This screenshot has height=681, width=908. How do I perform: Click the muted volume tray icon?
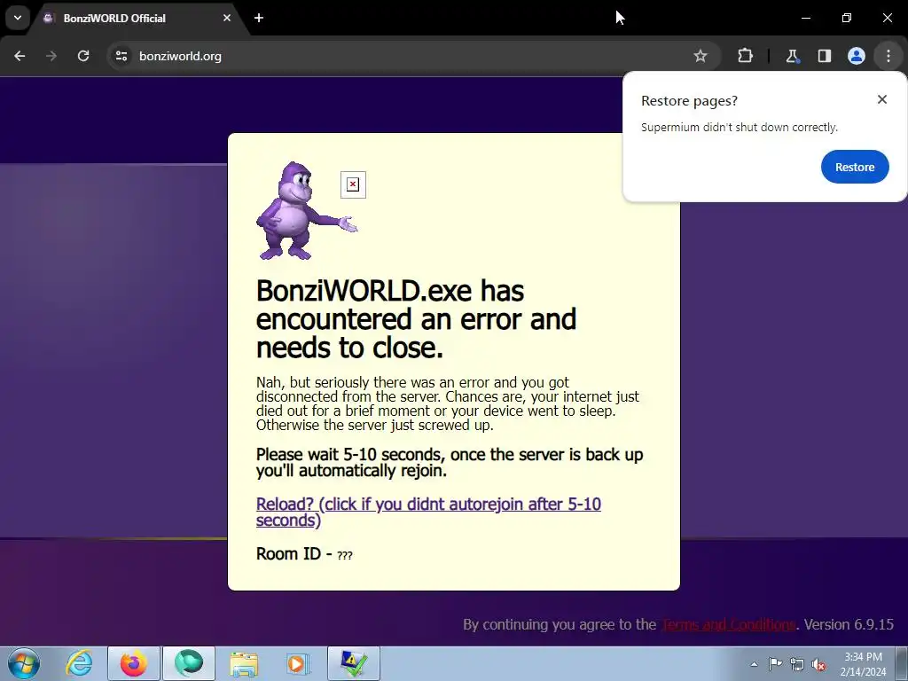(818, 664)
